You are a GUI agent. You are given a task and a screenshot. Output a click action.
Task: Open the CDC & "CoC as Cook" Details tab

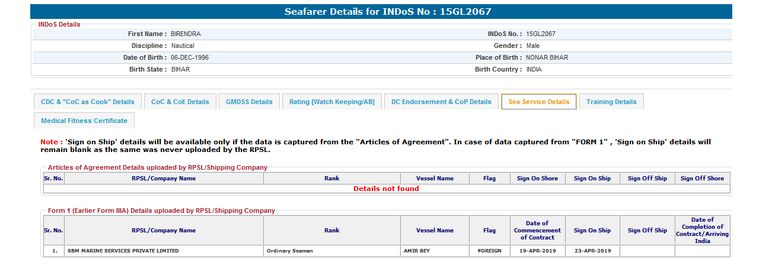point(88,102)
